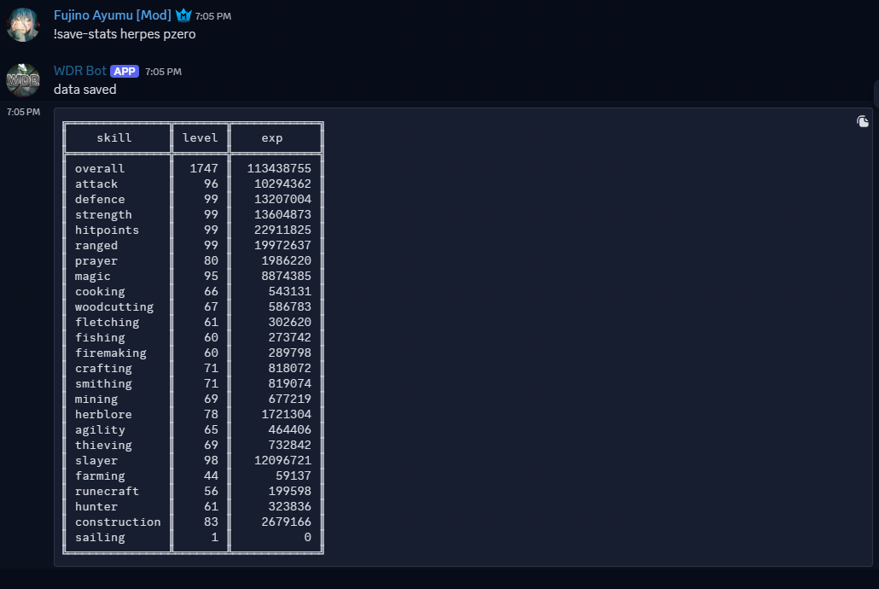This screenshot has height=589, width=879.
Task: Click the farming exp value 59137
Action: (294, 475)
